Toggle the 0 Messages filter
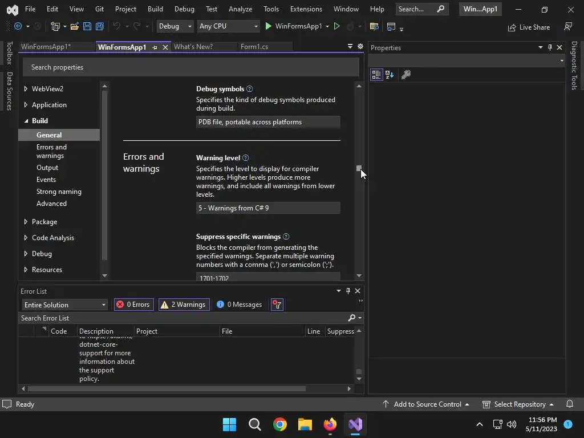 tap(239, 305)
